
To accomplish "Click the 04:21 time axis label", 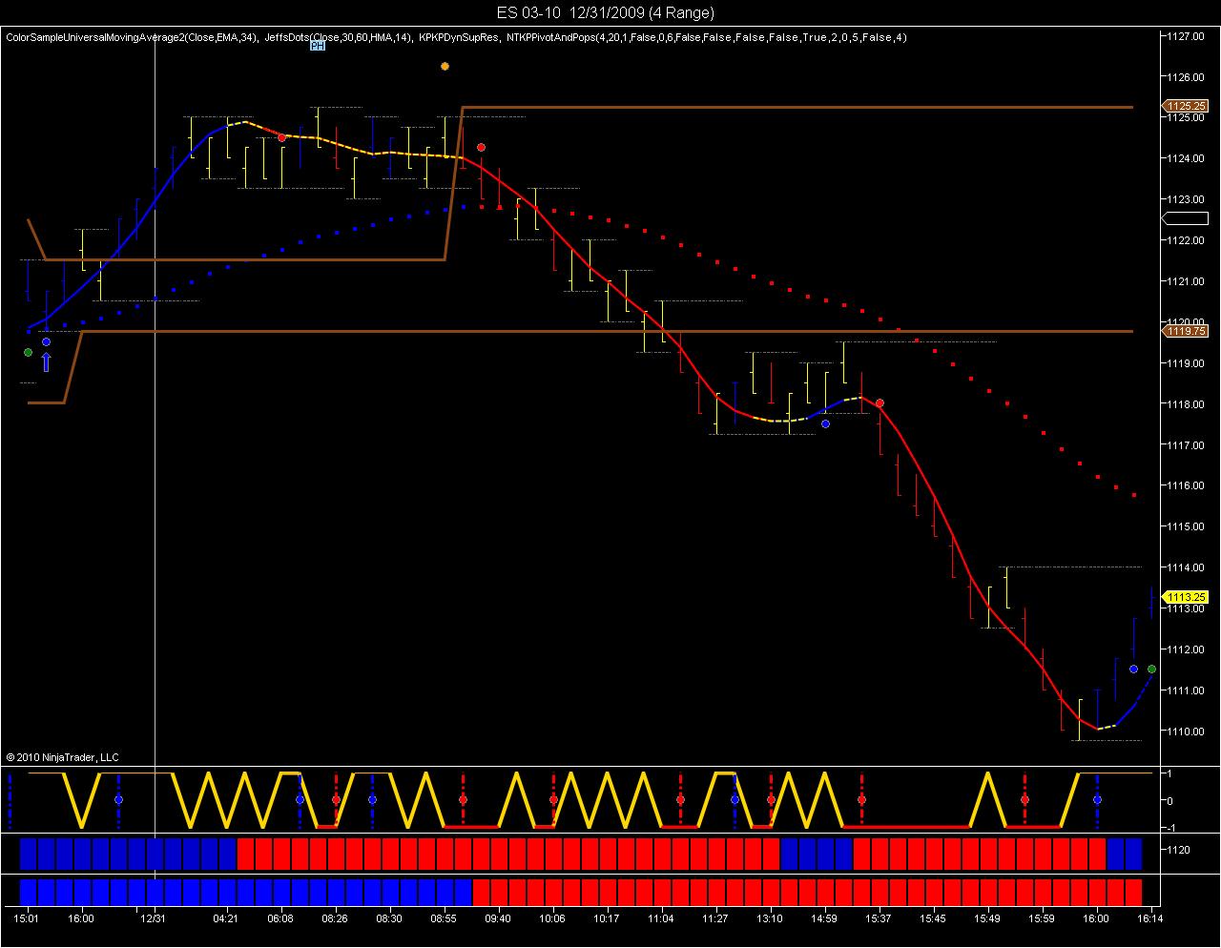I will (226, 918).
